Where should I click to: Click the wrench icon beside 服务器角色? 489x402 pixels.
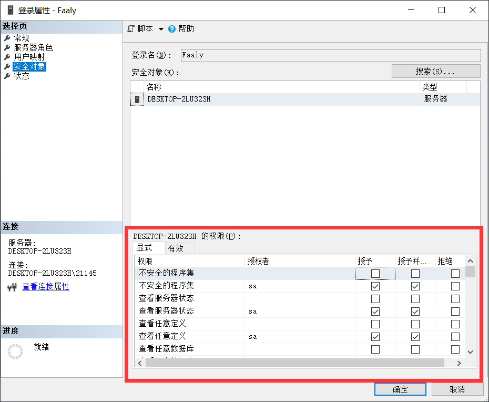tap(7, 48)
